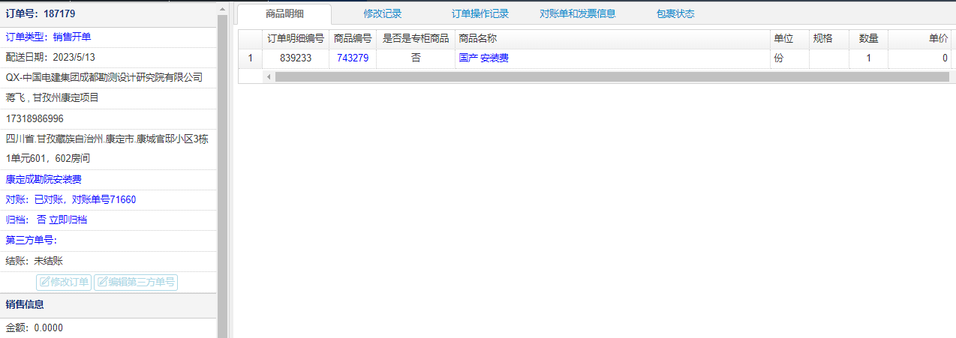Click the grid scrollbar left arrow
Viewport: 956px width, 338px height.
(x=269, y=76)
